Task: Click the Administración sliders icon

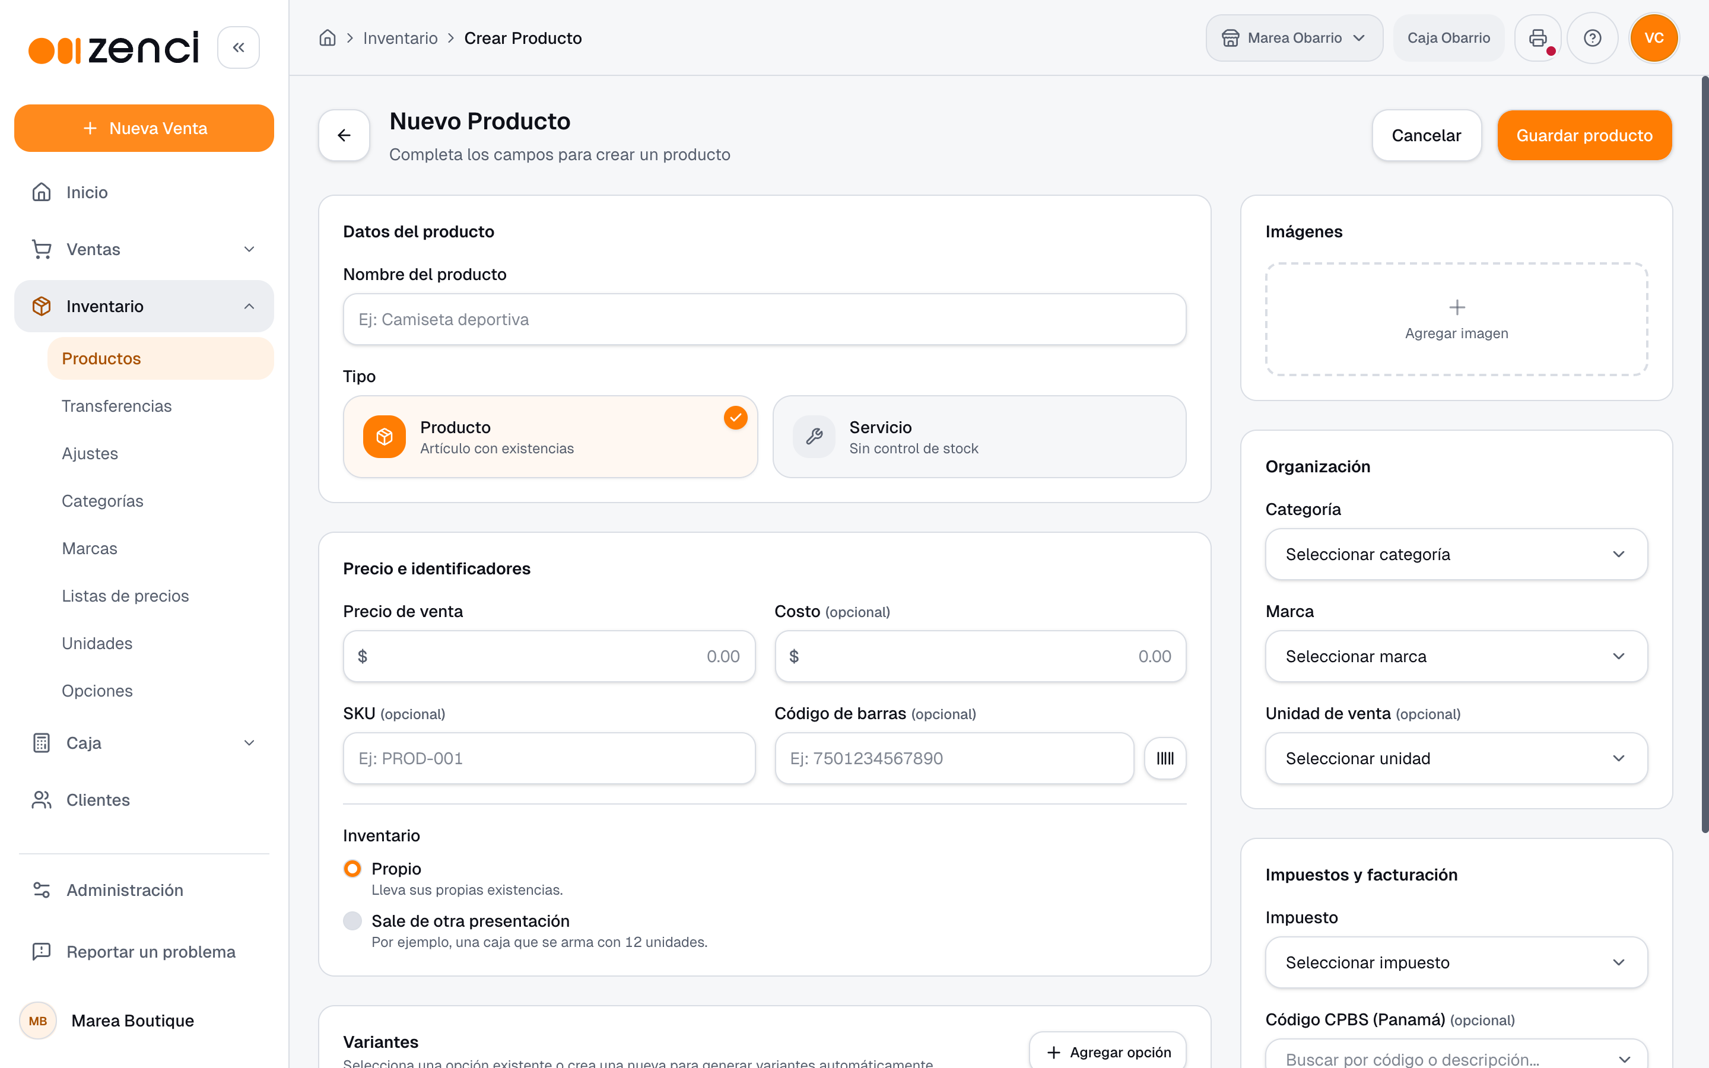Action: tap(42, 890)
